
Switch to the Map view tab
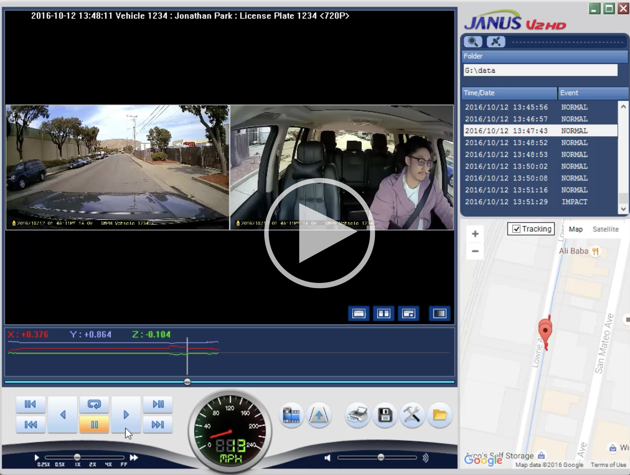point(576,229)
